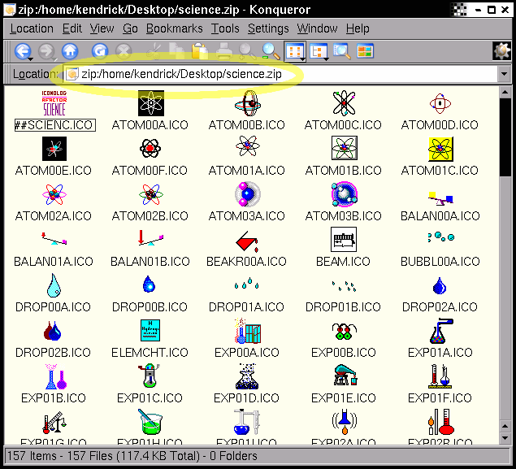Image resolution: width=516 pixels, height=469 pixels.
Task: Click the vertical scrollbar down arrow
Action: click(505, 438)
